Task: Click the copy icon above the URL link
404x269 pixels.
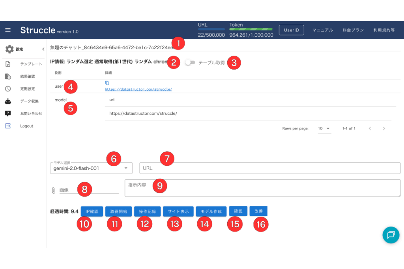Action: pos(107,83)
